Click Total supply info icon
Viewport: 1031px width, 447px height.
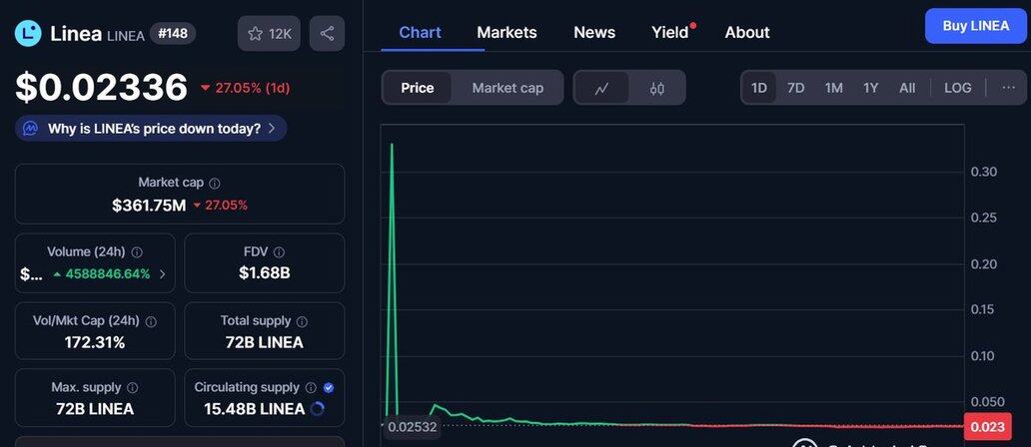coord(302,321)
